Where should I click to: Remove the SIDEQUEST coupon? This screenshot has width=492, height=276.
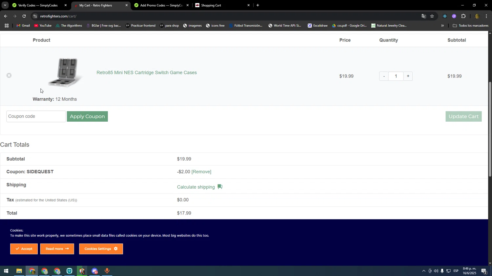point(201,172)
